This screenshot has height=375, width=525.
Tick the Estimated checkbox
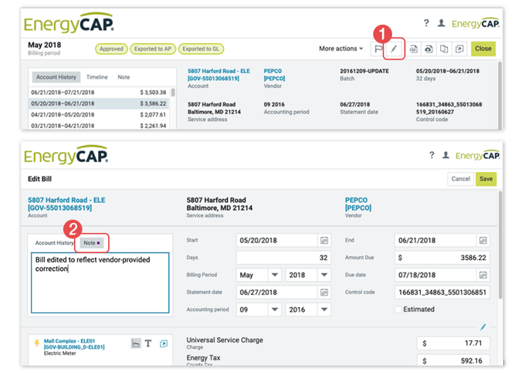click(x=398, y=309)
